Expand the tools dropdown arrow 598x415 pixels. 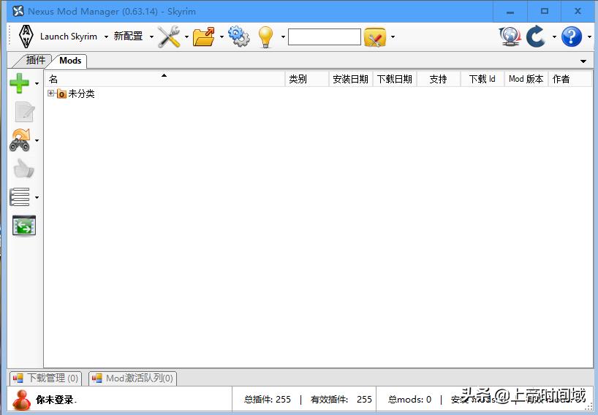coord(186,37)
